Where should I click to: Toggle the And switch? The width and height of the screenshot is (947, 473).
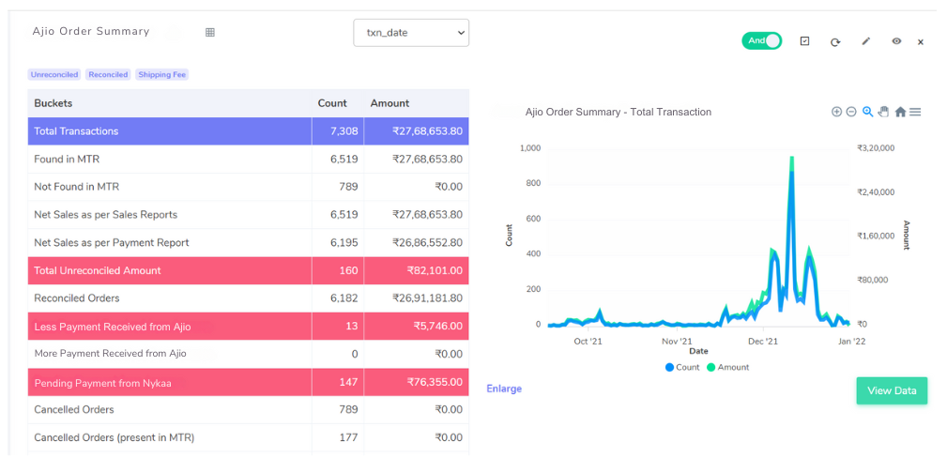(761, 40)
